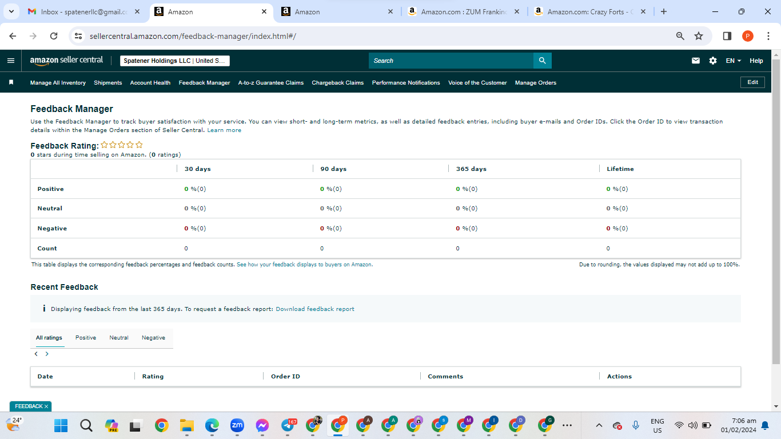Select the Negative feedback tab

tap(153, 338)
